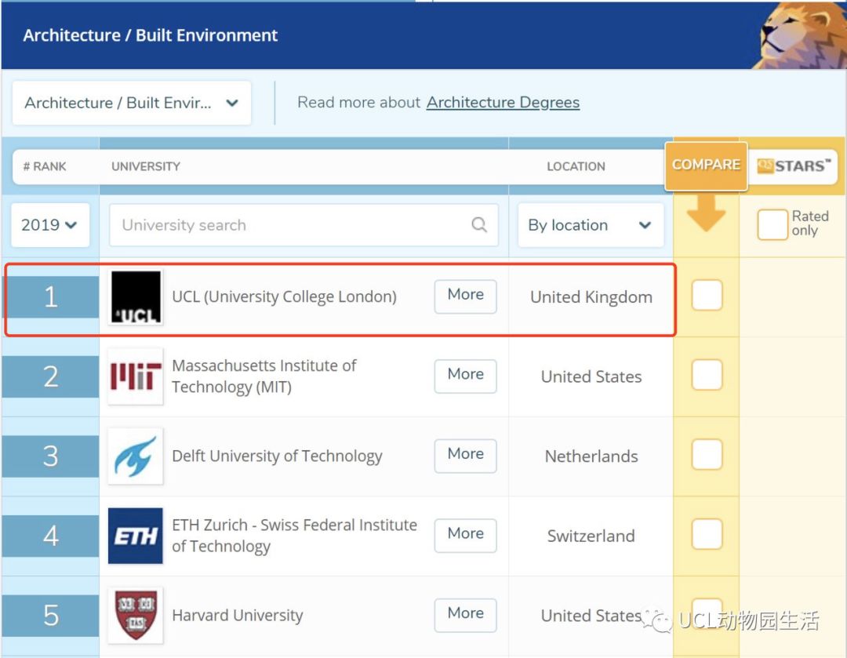847x658 pixels.
Task: Click the search magnifier icon
Action: point(478,224)
